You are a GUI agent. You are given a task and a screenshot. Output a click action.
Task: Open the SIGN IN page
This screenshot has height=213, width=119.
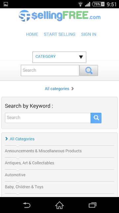(x=89, y=34)
